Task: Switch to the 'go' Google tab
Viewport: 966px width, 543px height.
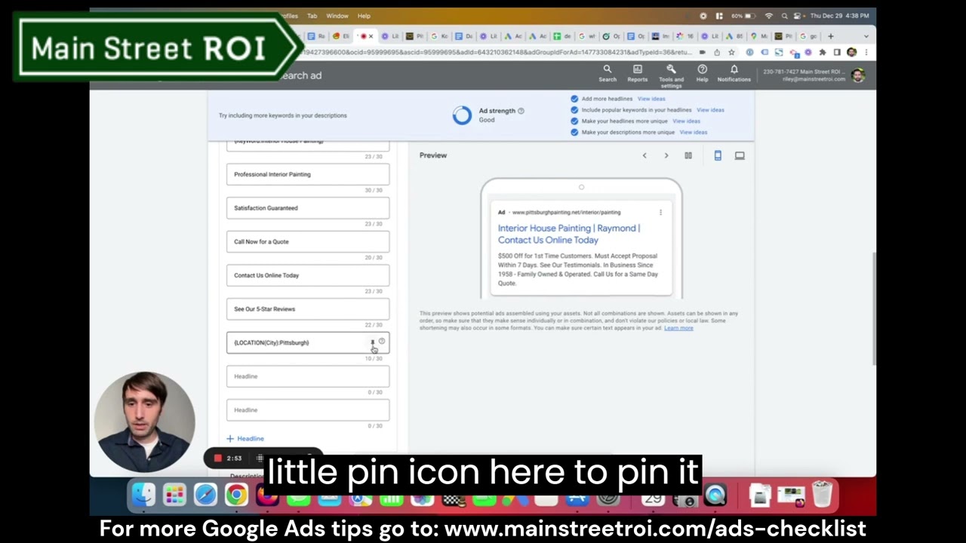Action: (x=808, y=36)
